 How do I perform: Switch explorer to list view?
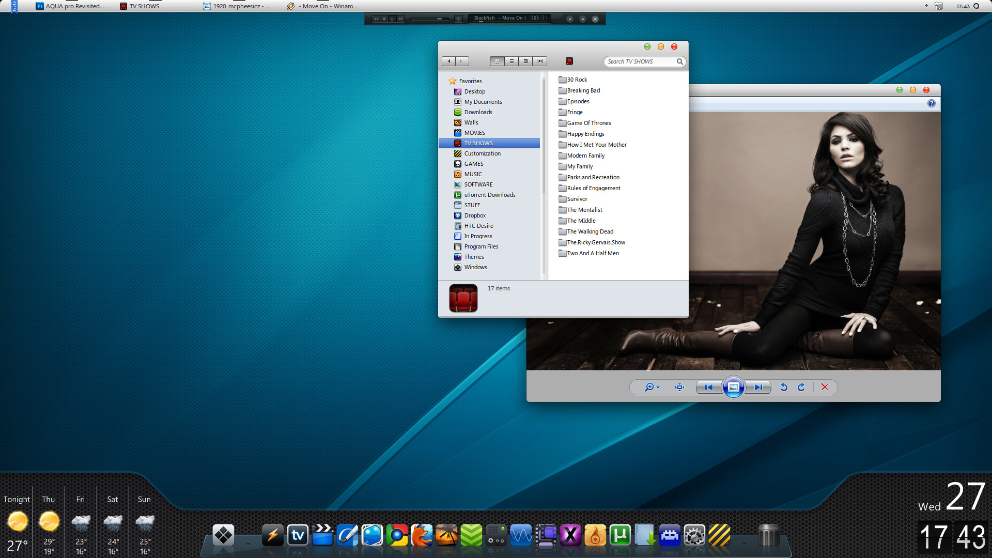click(512, 61)
